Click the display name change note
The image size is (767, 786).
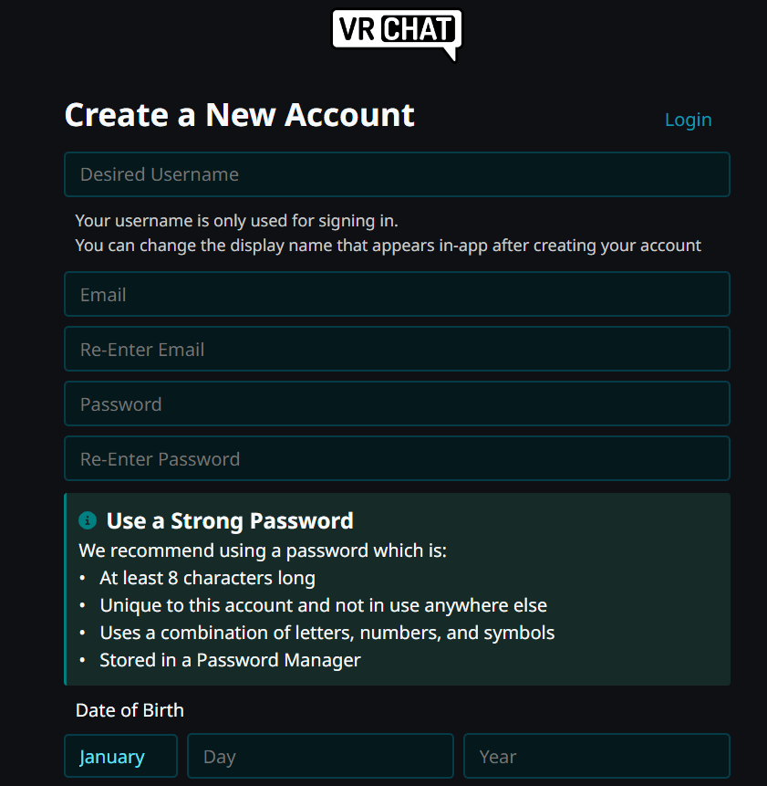tap(388, 246)
